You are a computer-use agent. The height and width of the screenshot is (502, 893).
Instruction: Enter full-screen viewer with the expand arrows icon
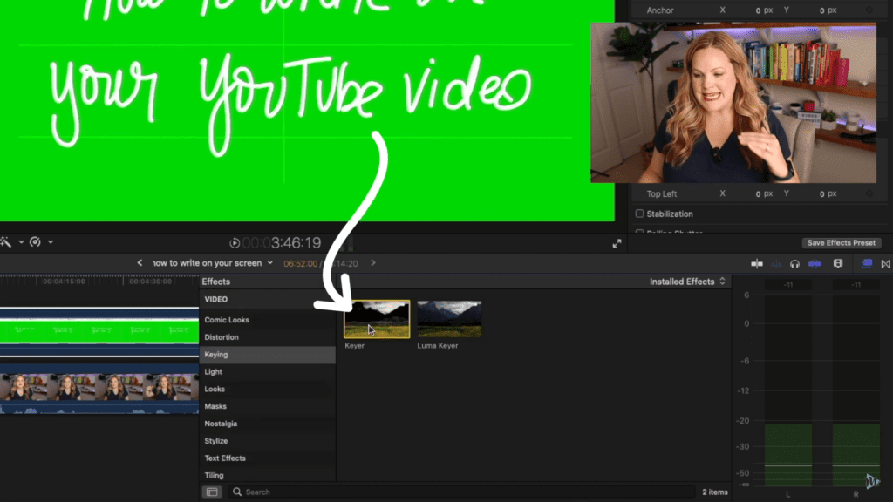coord(617,244)
